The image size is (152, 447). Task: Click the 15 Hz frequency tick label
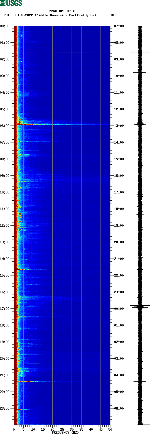[43, 430]
